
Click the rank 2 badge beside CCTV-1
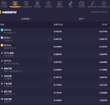pos(2,38)
